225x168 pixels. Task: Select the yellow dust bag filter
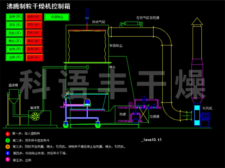coord(87,46)
